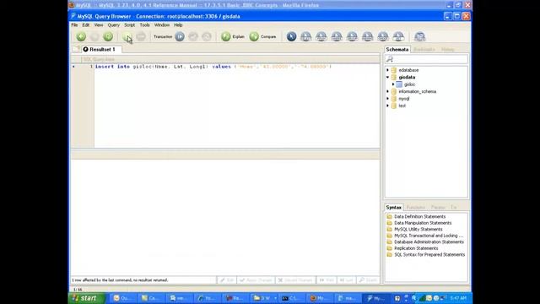This screenshot has width=540, height=304.
Task: Click the last icon in the main toolbar
Action: point(419,36)
